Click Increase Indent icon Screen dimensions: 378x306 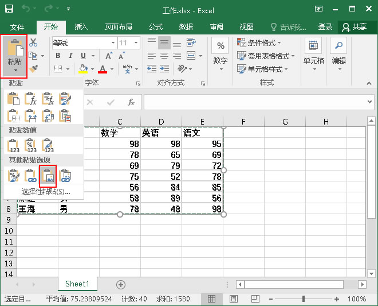[x=164, y=69]
